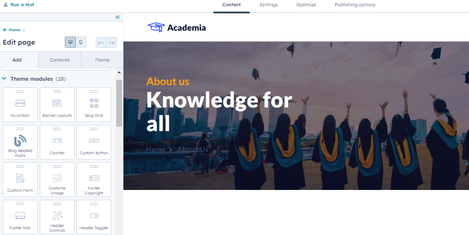Add the Custom Button module
This screenshot has width=469, height=235.
94,142
